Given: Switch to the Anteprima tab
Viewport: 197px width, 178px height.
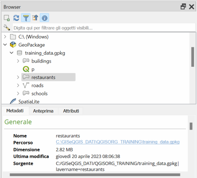Looking at the screenshot, I should (43, 111).
